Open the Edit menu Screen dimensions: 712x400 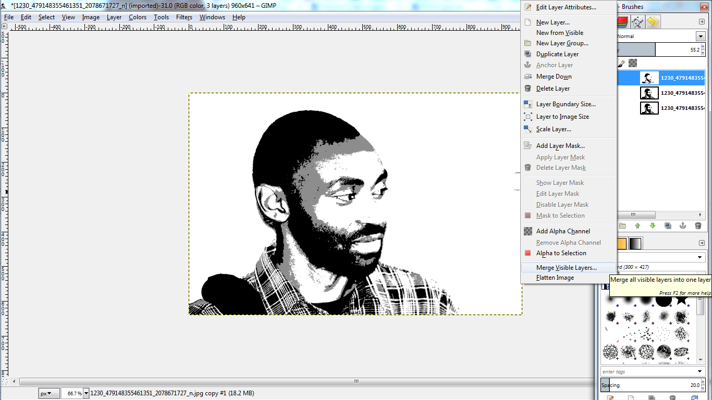coord(26,17)
